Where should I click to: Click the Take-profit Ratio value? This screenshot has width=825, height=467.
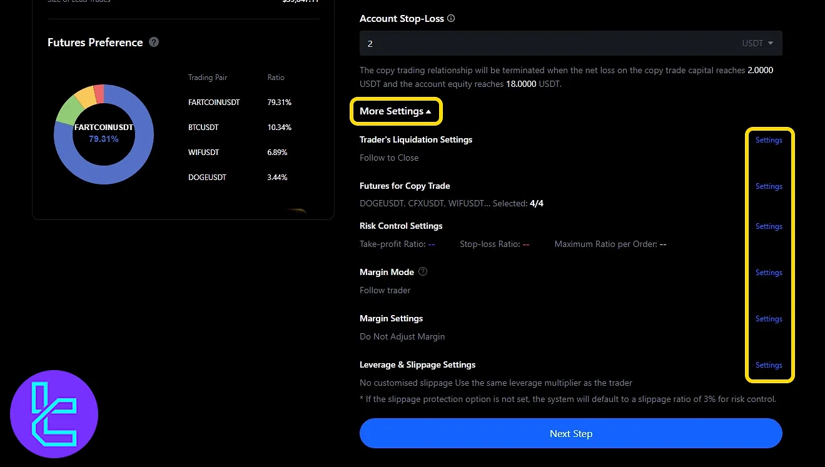432,244
